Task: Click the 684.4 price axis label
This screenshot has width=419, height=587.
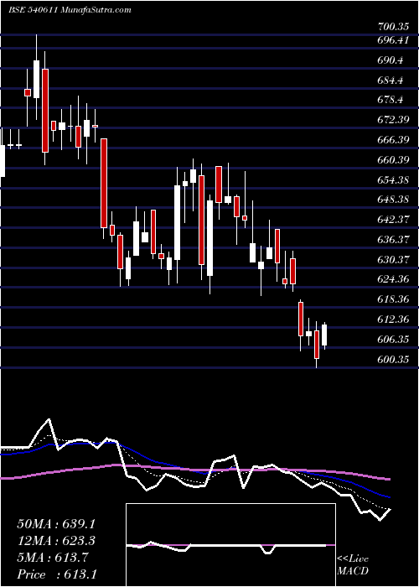Action: pos(391,80)
